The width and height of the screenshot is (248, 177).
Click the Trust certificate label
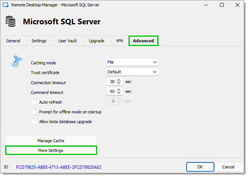[45, 73]
